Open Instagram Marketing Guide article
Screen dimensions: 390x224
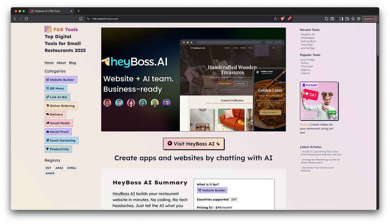pyautogui.click(x=320, y=161)
